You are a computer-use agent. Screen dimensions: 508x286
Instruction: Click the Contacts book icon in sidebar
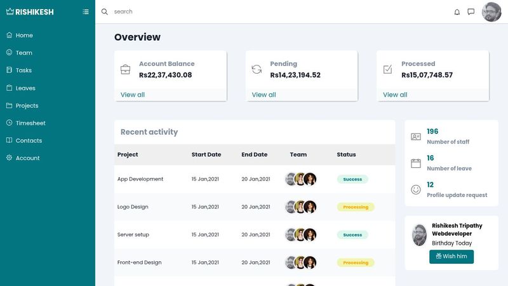pyautogui.click(x=9, y=140)
